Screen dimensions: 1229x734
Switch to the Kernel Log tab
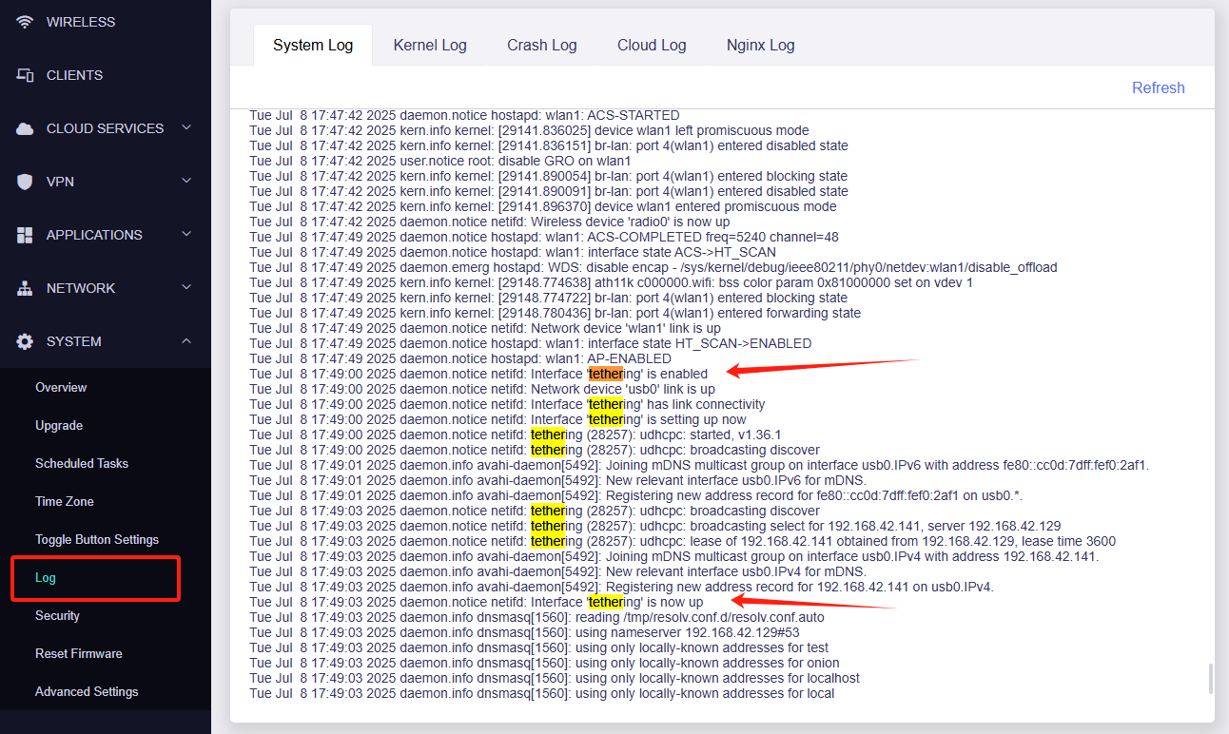tap(430, 45)
